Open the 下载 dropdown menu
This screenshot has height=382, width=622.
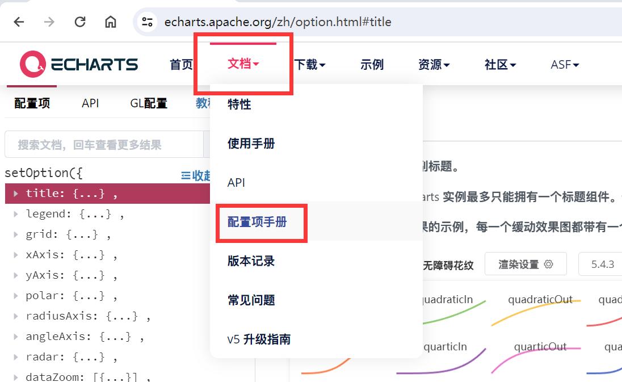coord(310,64)
